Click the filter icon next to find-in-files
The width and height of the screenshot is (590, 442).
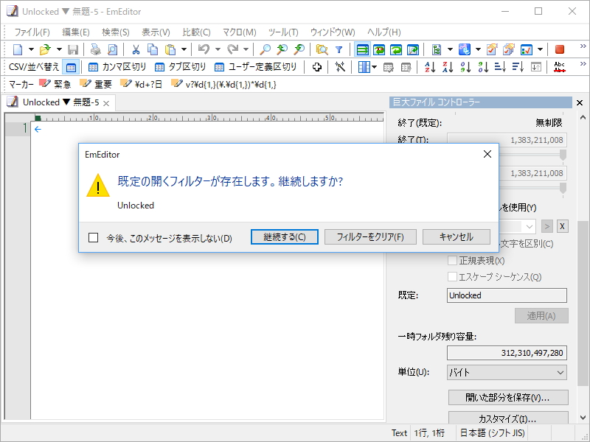click(x=339, y=50)
